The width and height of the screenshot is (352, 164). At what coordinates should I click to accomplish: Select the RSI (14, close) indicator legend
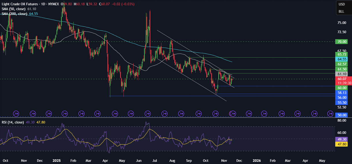(x=13, y=122)
